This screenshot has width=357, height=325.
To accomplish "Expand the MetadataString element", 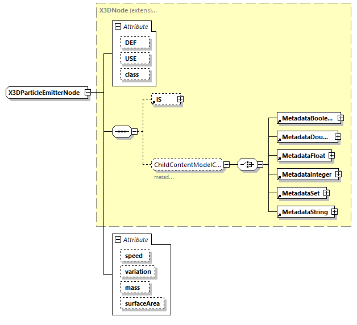I will (x=334, y=212).
